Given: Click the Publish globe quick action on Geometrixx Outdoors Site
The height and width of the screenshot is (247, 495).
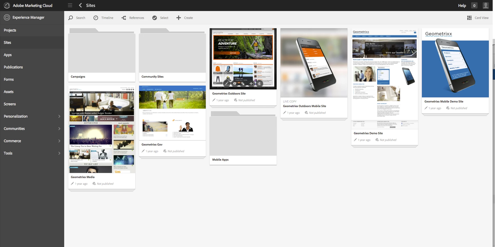Looking at the screenshot, I should click(x=259, y=84).
